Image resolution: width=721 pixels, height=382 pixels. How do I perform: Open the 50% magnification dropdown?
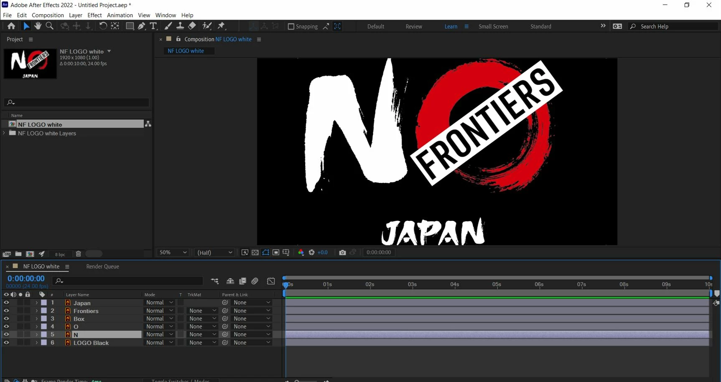(173, 252)
